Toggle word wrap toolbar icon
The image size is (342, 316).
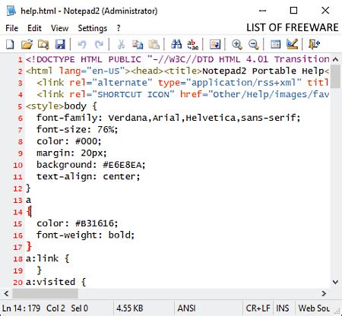click(215, 44)
